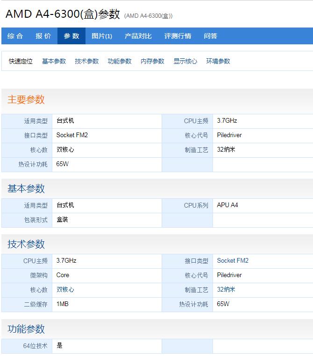This screenshot has height=356, width=313.
Task: Click the 包装形式 label
Action: [x=36, y=220]
